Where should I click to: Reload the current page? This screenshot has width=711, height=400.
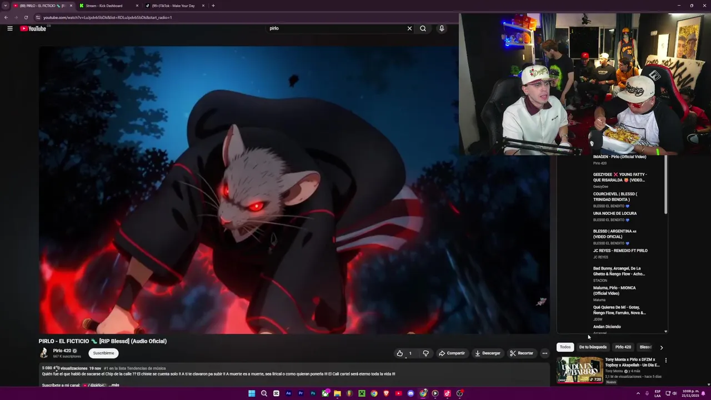(x=26, y=17)
